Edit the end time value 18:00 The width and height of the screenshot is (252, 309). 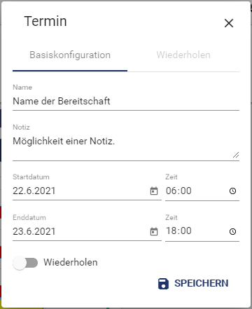click(178, 231)
